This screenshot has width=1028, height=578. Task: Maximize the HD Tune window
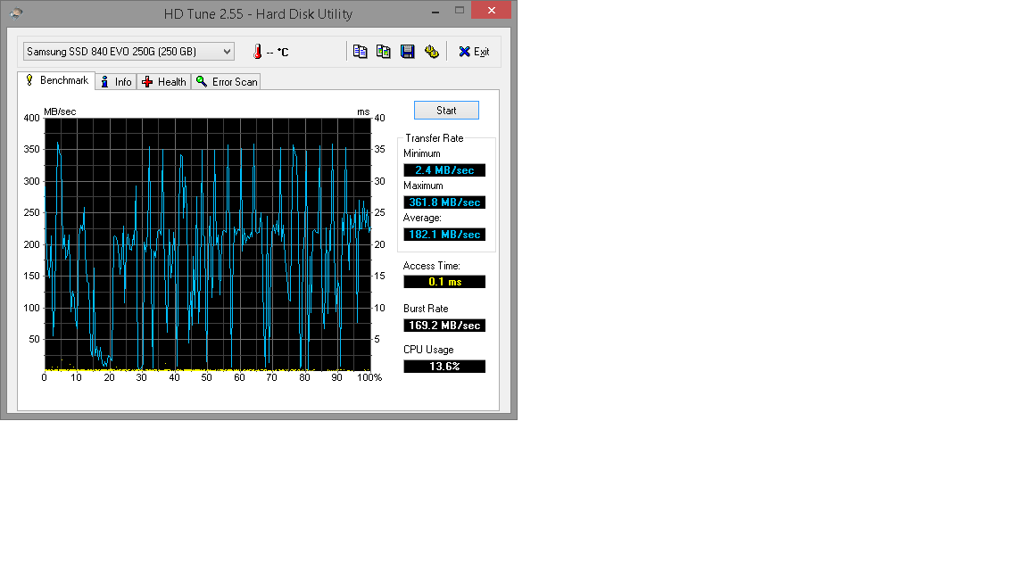coord(460,11)
